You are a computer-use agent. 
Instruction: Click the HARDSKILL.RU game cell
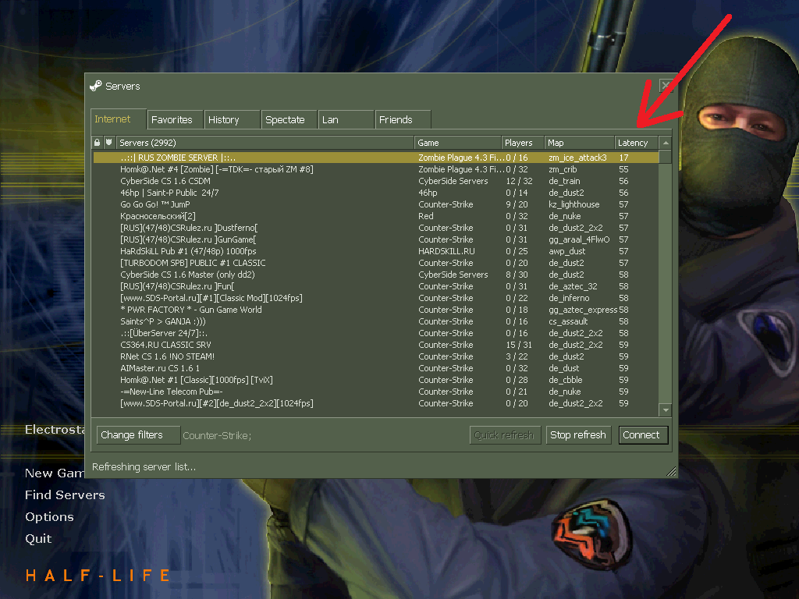tap(446, 251)
